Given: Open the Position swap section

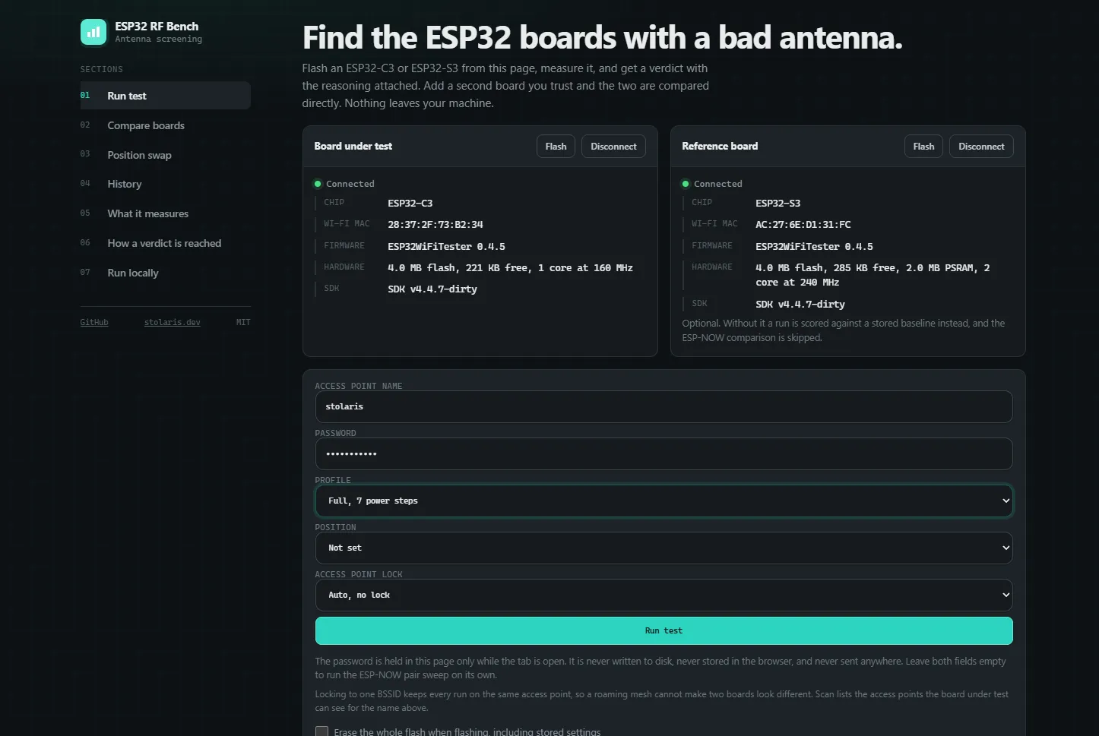Looking at the screenshot, I should (x=165, y=155).
